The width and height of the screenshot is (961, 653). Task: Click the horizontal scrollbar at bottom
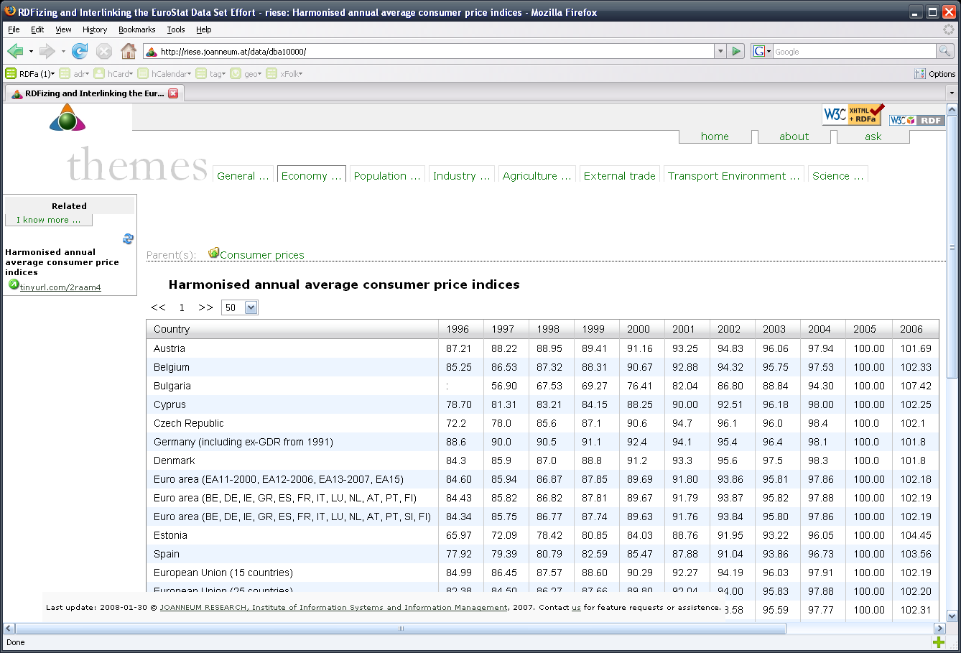tap(401, 629)
